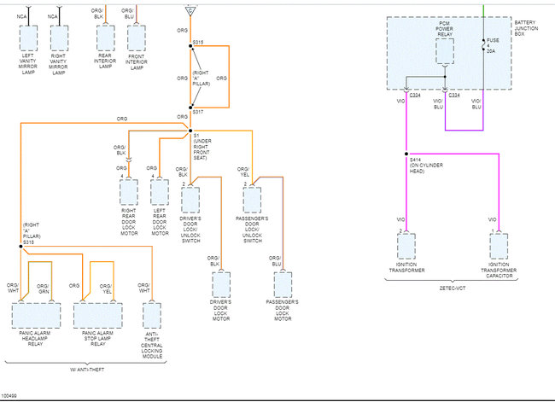
Task: Click the 'ORG/GRN' wire color label
Action: pyautogui.click(x=44, y=288)
